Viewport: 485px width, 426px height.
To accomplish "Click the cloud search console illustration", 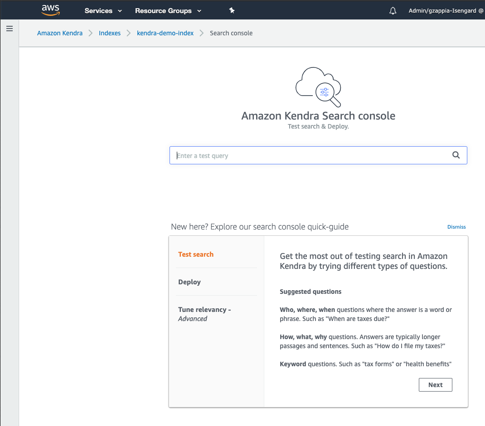I will (x=318, y=87).
